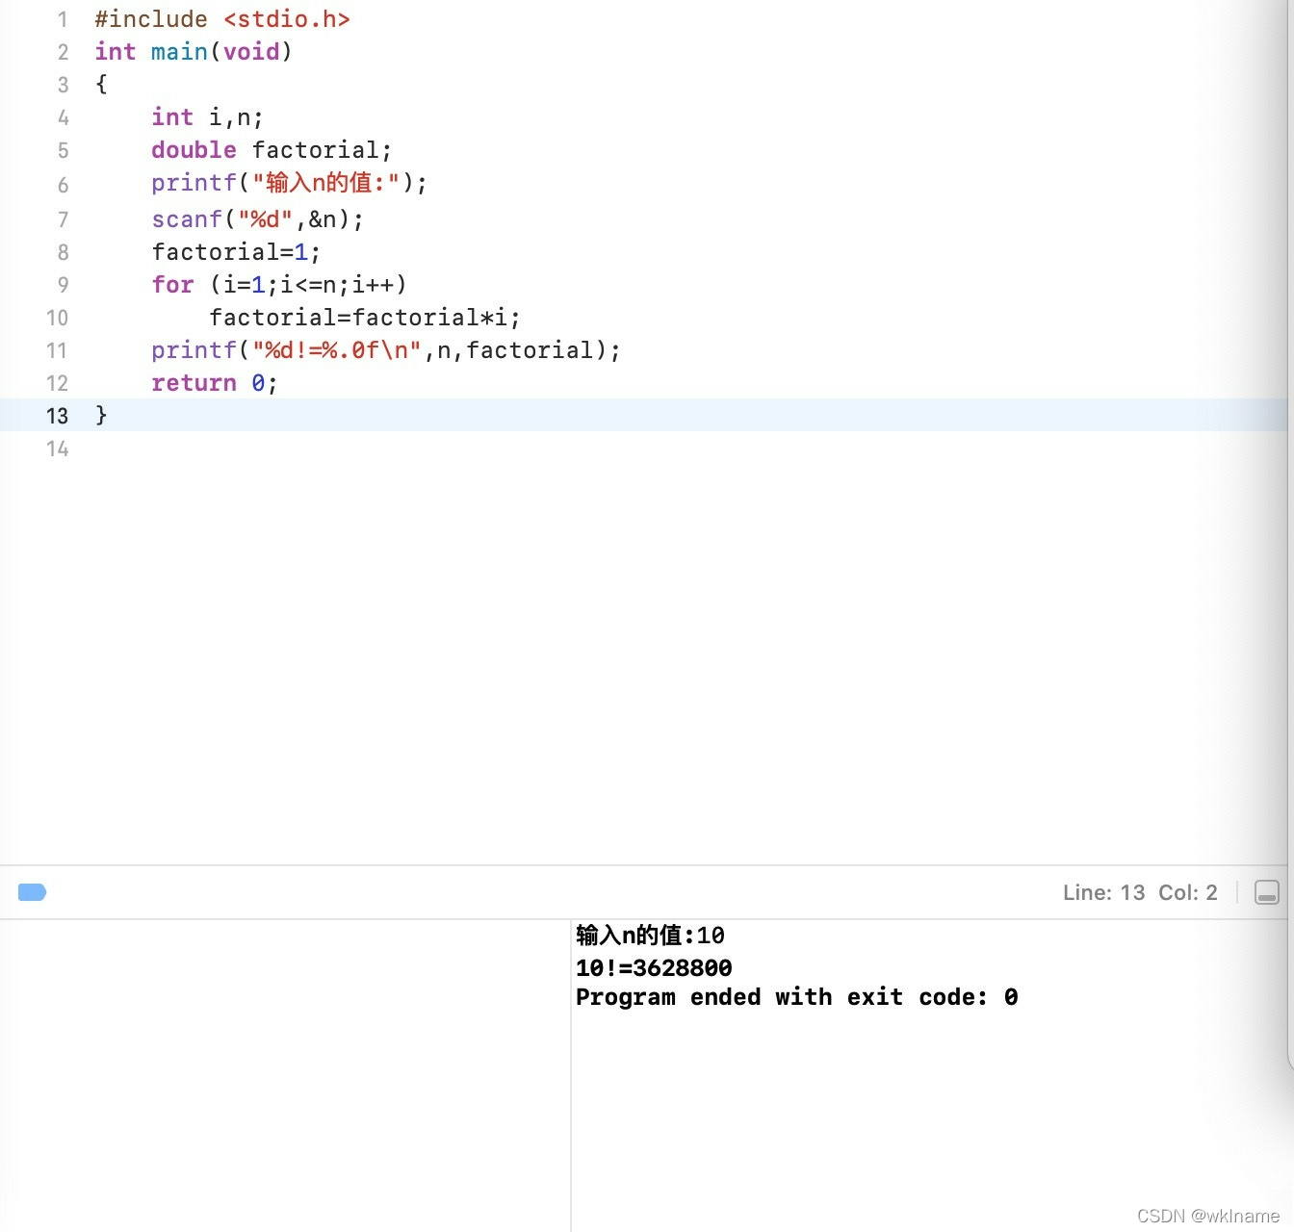Click the printf line with '输入n的值:'
1294x1232 pixels.
coord(289,183)
